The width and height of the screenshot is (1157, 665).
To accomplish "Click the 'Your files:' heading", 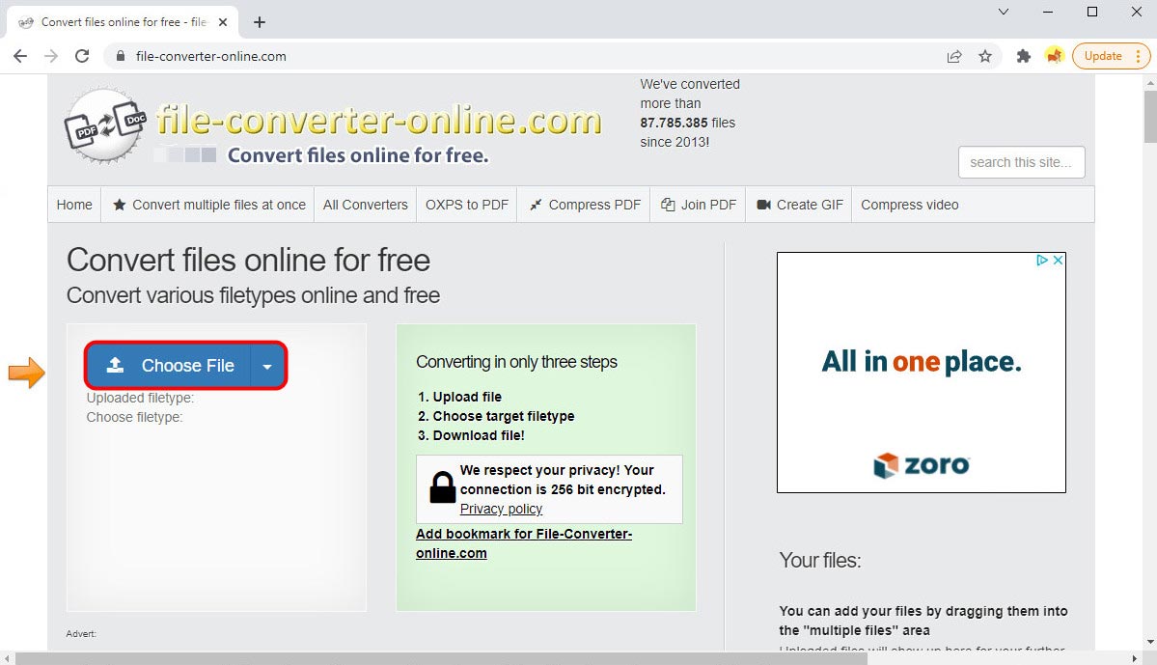I will (820, 560).
